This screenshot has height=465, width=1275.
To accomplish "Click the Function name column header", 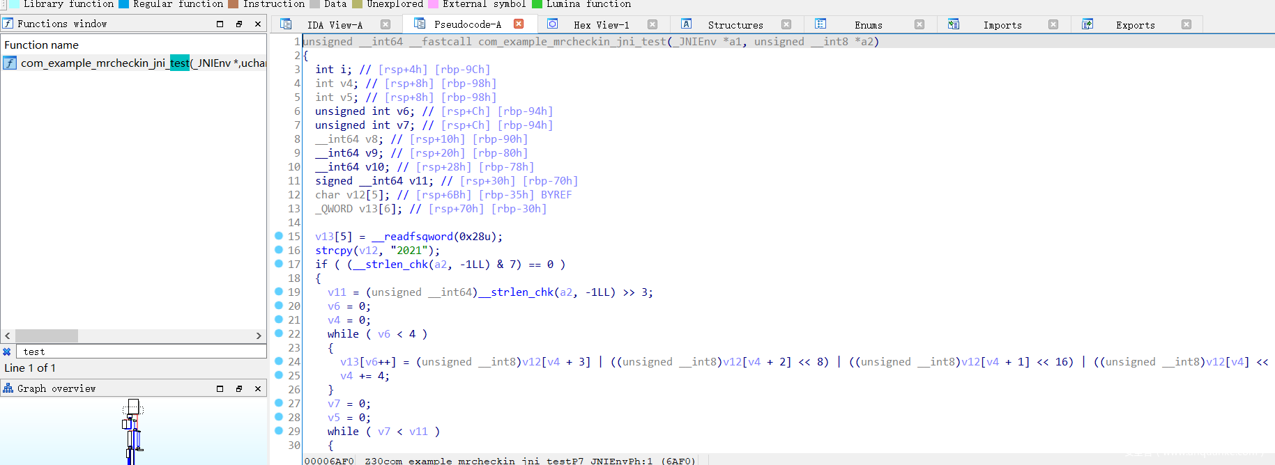I will click(x=42, y=45).
